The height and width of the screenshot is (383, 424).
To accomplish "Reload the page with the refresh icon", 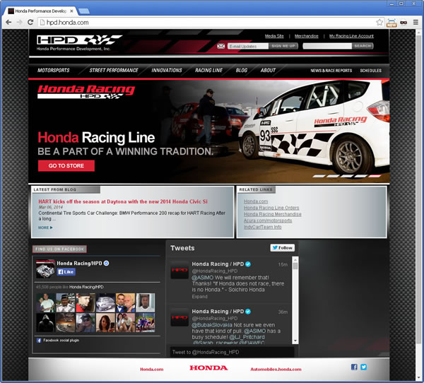I will point(30,23).
